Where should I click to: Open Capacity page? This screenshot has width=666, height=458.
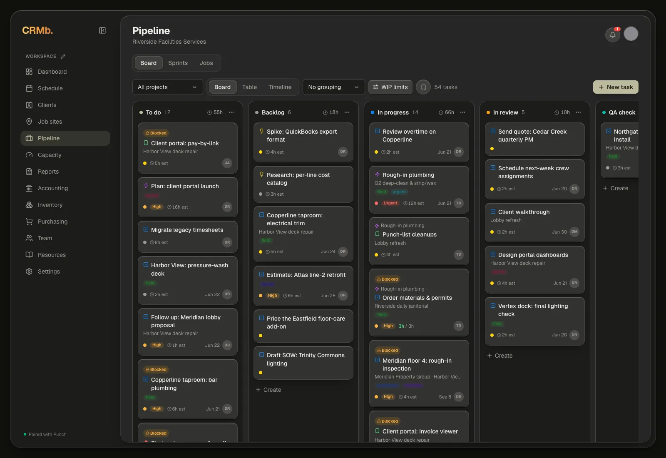(65, 155)
